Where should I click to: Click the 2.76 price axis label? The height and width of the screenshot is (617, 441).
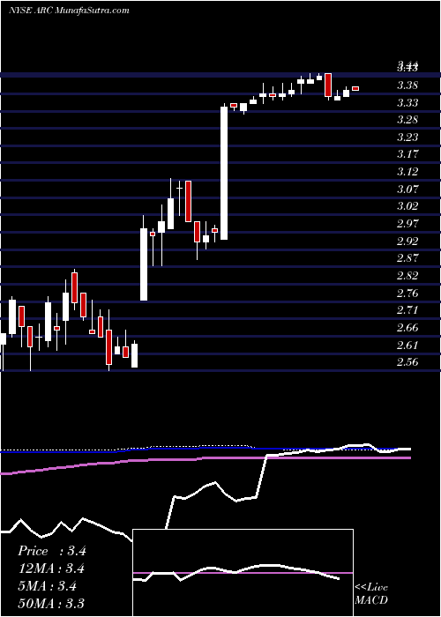click(x=407, y=293)
